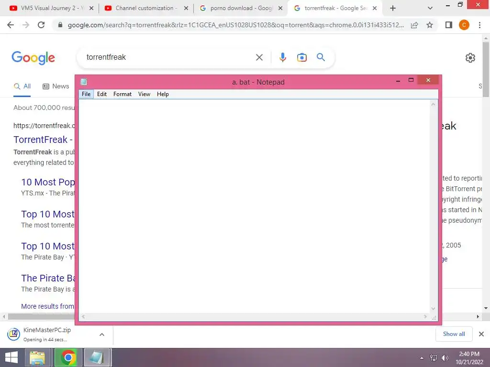The width and height of the screenshot is (490, 367).
Task: Show hidden system tray icons
Action: [x=422, y=358]
